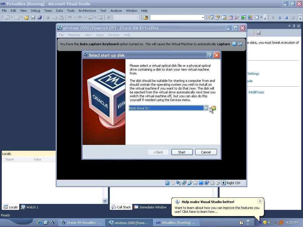Click the security shield icon in system tray

pos(265,223)
